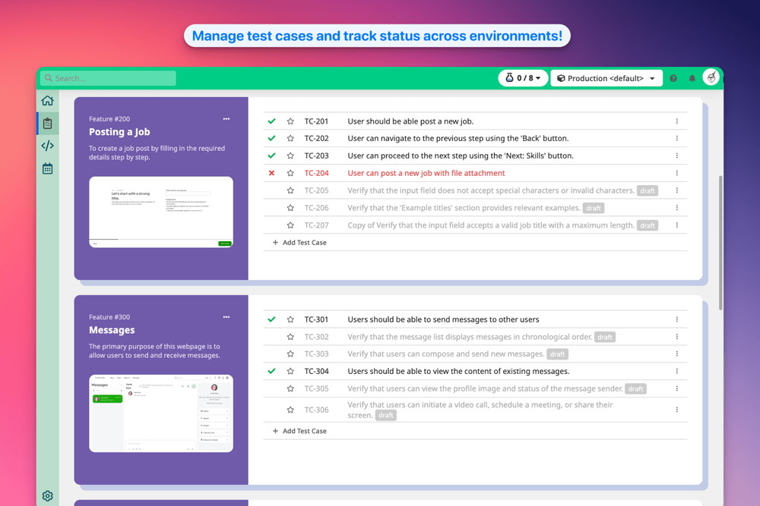Image resolution: width=760 pixels, height=506 pixels.
Task: Open the calendar sidebar icon
Action: 47,168
